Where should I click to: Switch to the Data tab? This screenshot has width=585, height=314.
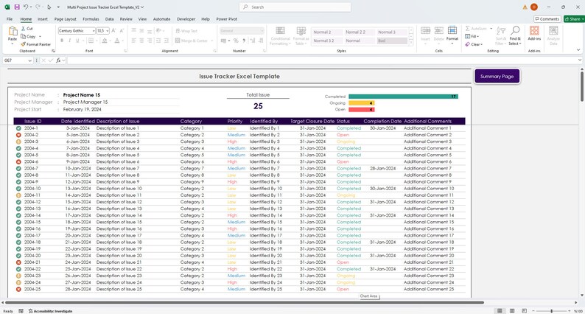click(x=109, y=19)
